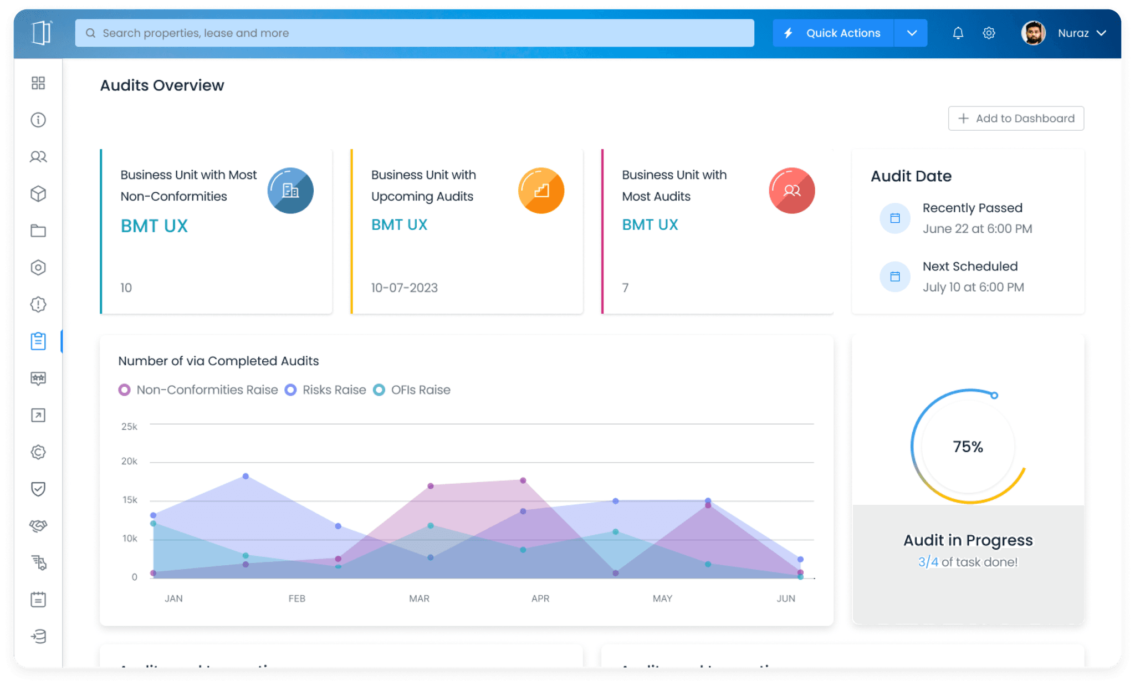Screen dimensions: 1135x686
Task: Expand the Quick Actions dropdown arrow
Action: click(911, 33)
